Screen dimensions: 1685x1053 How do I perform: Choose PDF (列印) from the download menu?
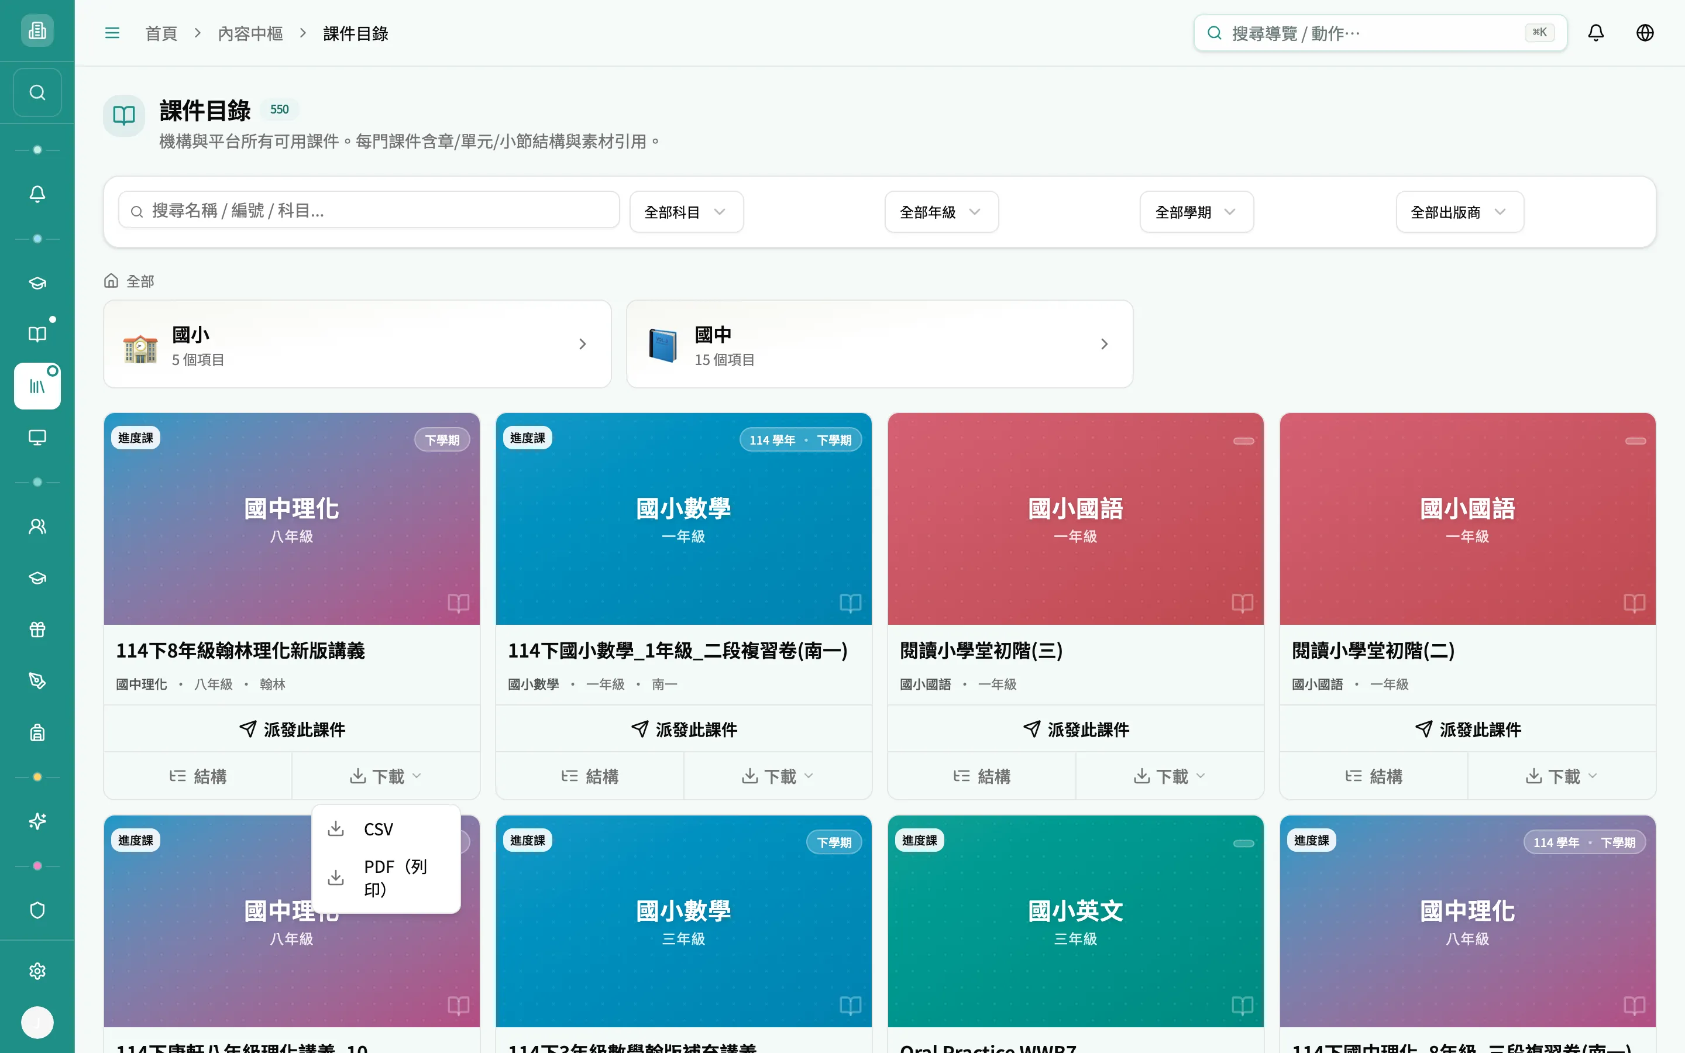tap(386, 877)
